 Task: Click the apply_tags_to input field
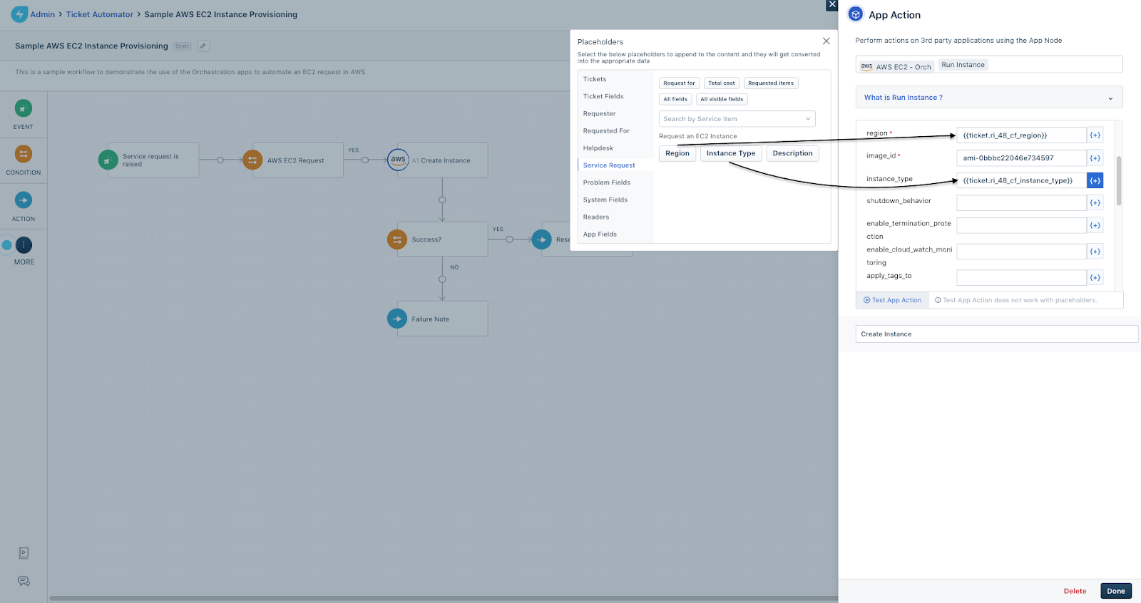[x=1021, y=278]
